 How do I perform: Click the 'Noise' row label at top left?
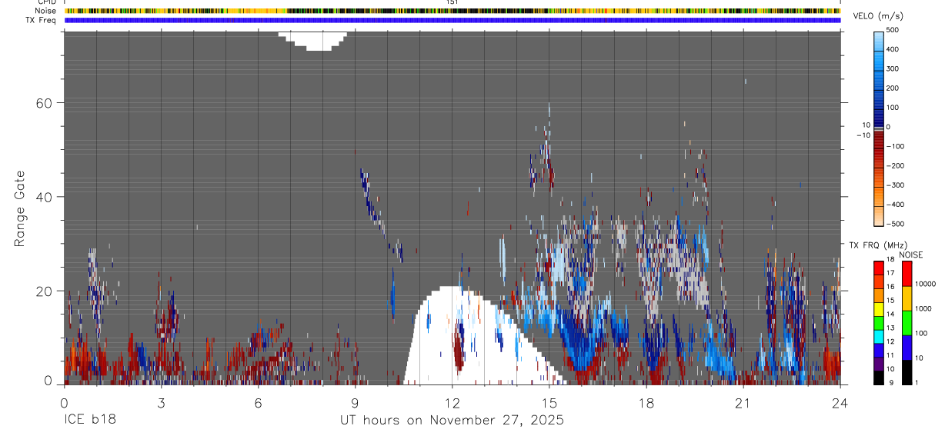(46, 11)
